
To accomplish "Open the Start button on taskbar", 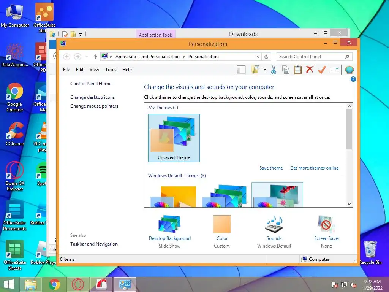I will coord(9,284).
